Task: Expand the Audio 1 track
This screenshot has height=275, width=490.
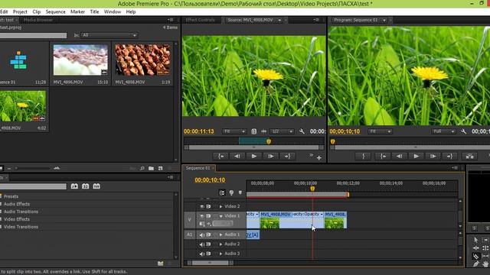Action: [x=220, y=235]
